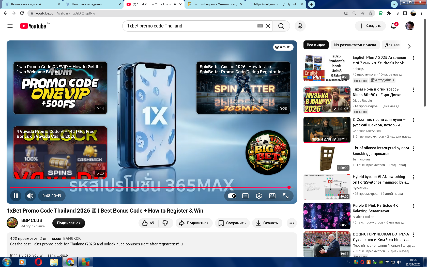Open the more actions menu below the video
This screenshot has width=427, height=267.
[x=292, y=223]
